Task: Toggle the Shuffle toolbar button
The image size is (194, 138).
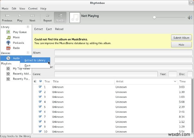Action: (60, 18)
